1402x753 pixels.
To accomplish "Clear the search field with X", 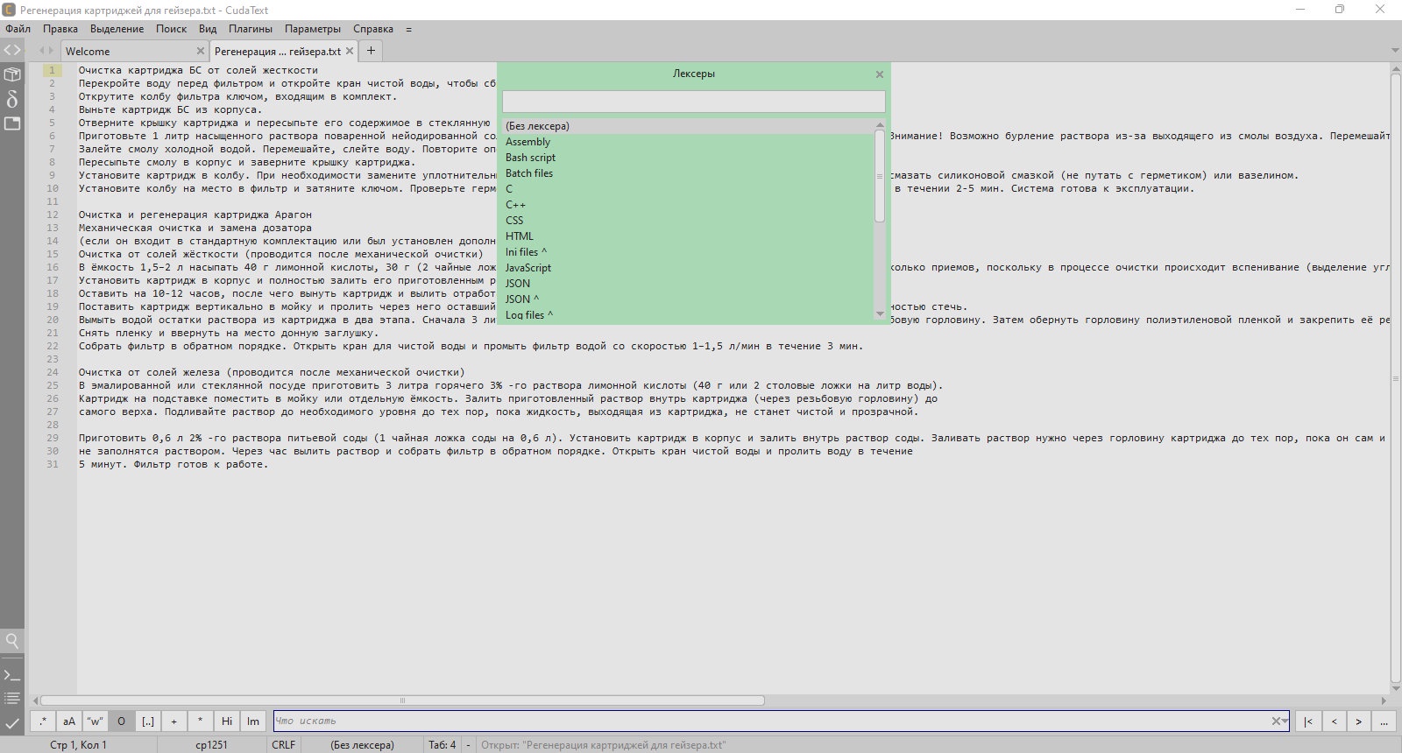I will (x=1276, y=721).
